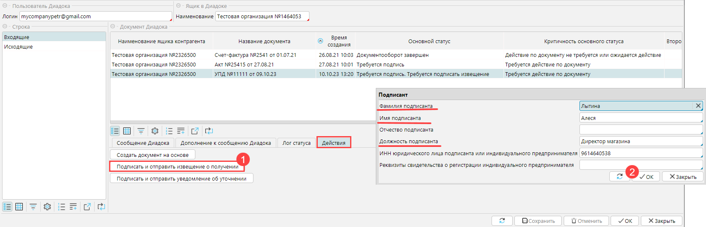Collapse the Ящик в Диадоке section
This screenshot has height=227, width=706.
(178, 6)
